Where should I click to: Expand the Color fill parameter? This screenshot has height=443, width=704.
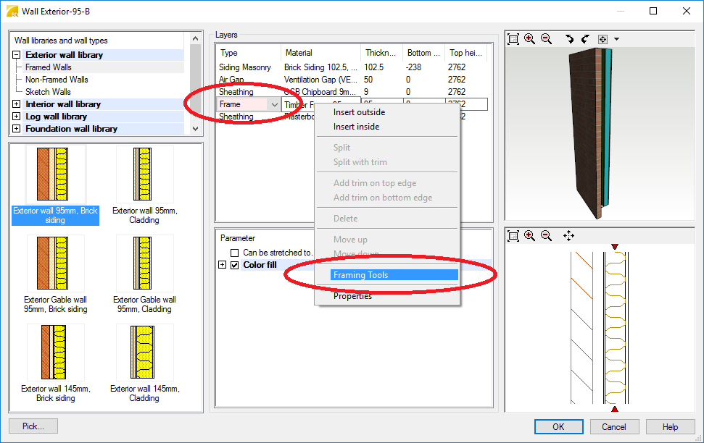[x=223, y=265]
